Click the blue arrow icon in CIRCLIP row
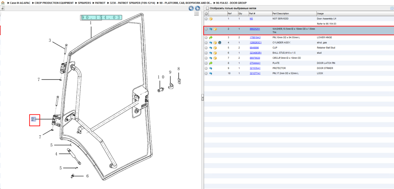The width and height of the screenshot is (394, 189). (210, 58)
